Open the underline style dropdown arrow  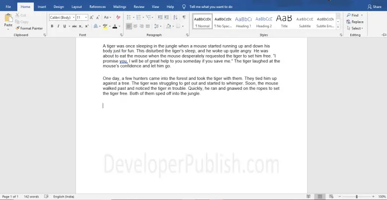coord(69,26)
